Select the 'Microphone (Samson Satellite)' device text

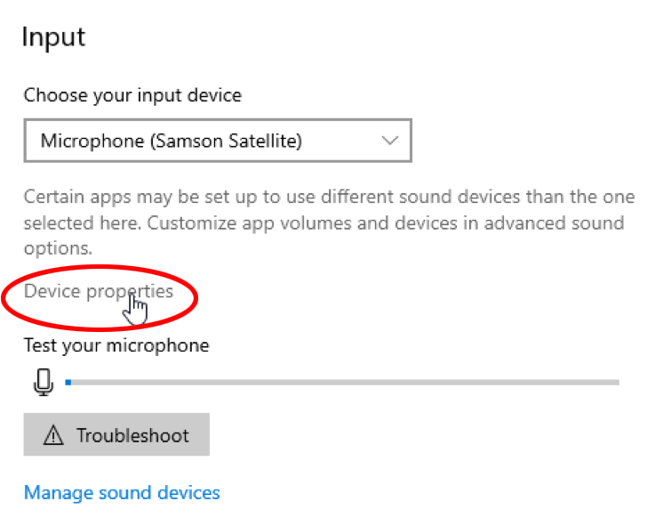point(172,141)
